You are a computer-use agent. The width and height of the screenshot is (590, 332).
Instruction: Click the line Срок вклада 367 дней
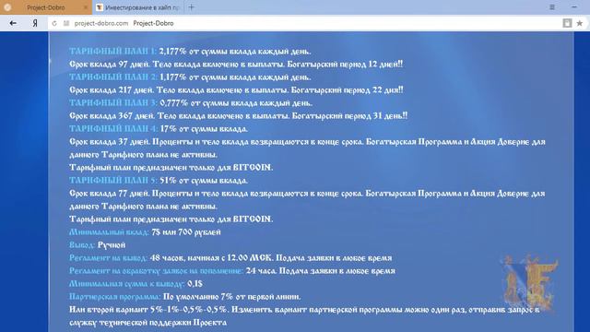238,116
